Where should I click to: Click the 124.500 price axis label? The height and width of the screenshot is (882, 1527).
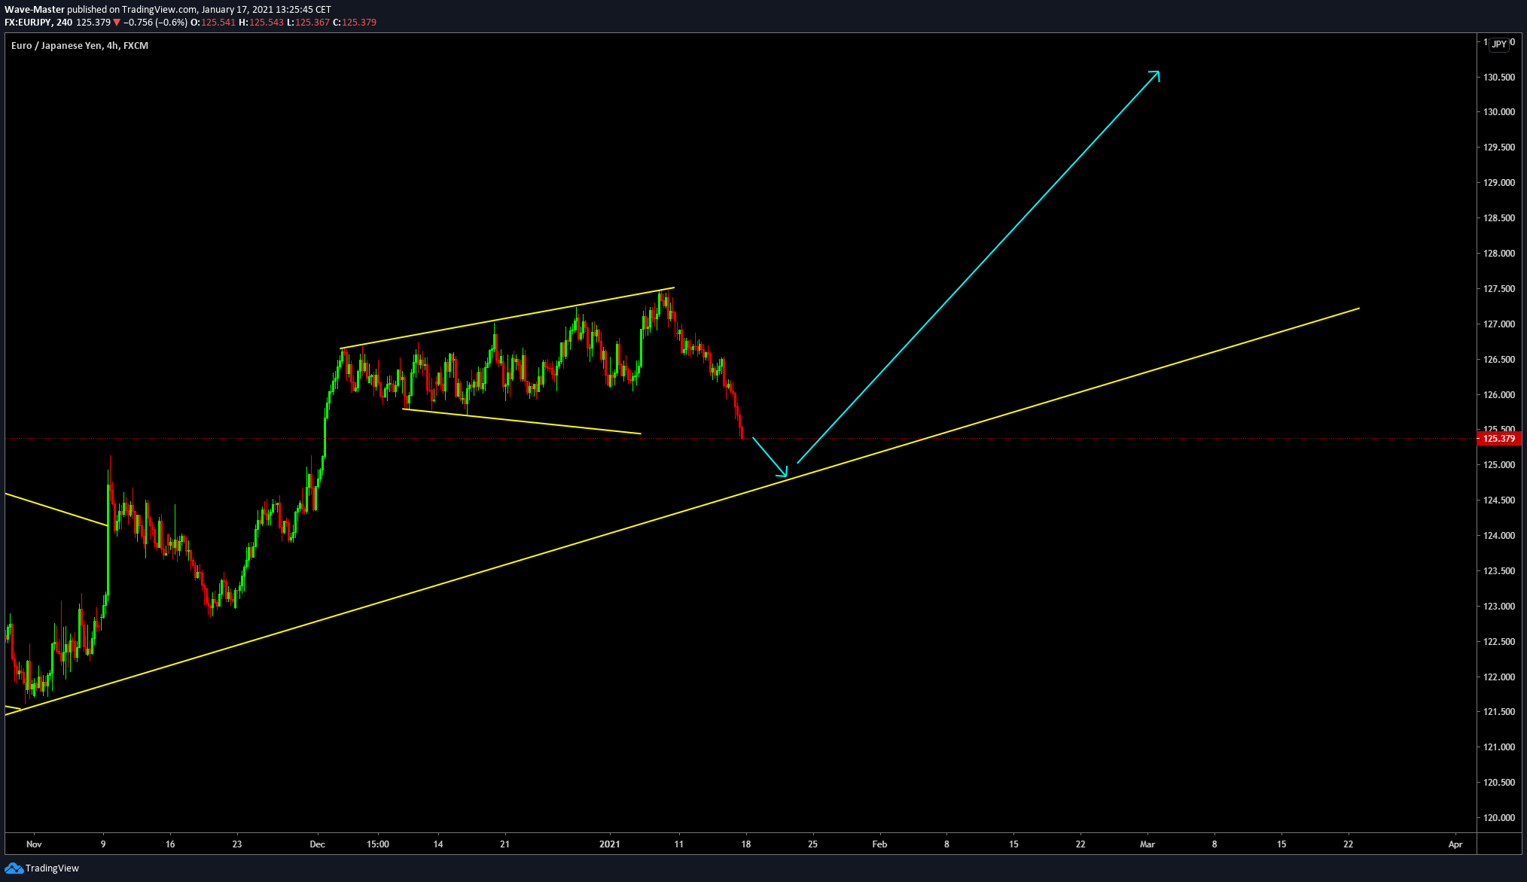(1499, 500)
